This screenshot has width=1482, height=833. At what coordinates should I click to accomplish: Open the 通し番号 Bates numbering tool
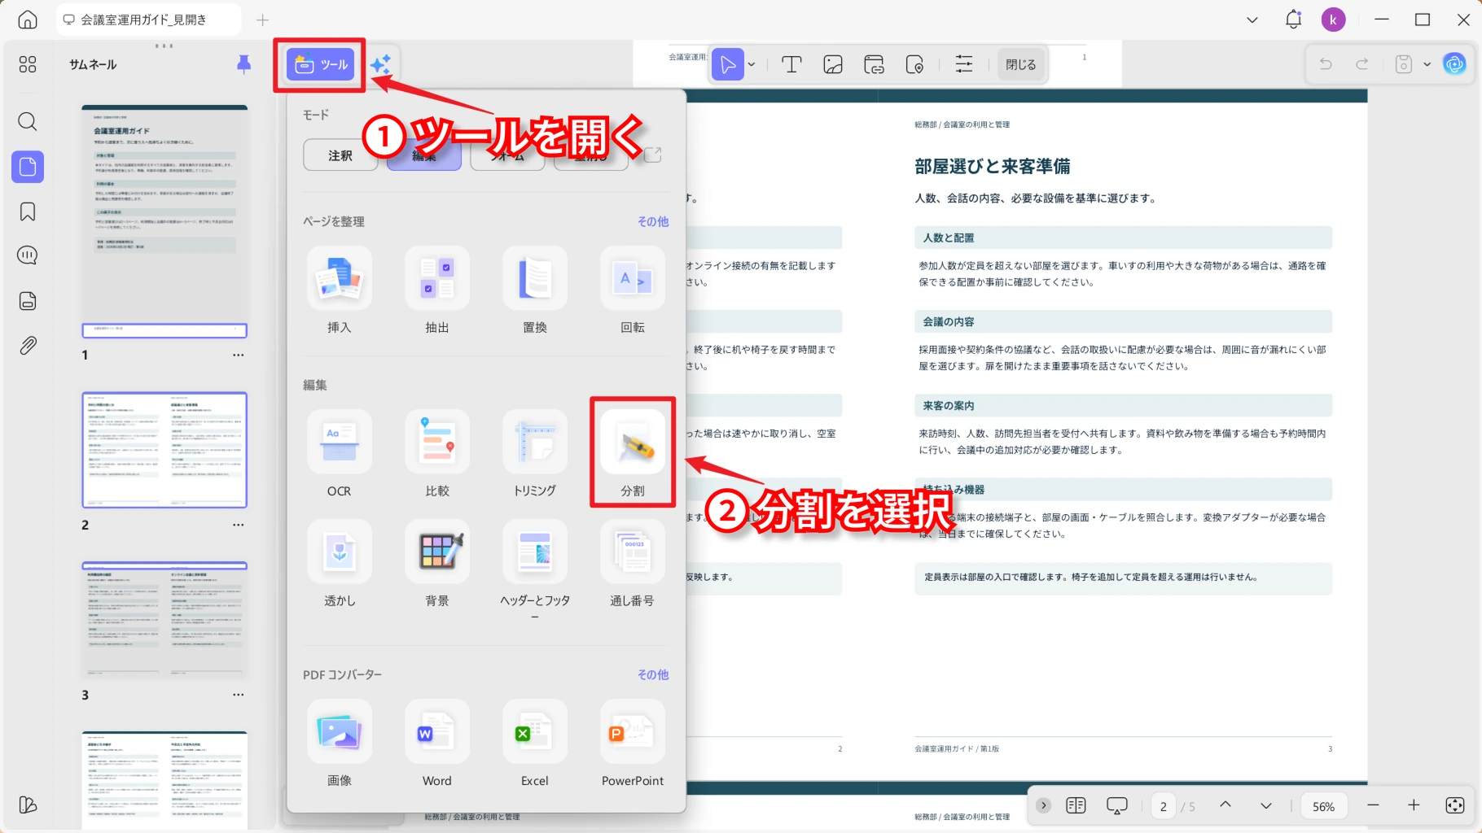coord(633,564)
